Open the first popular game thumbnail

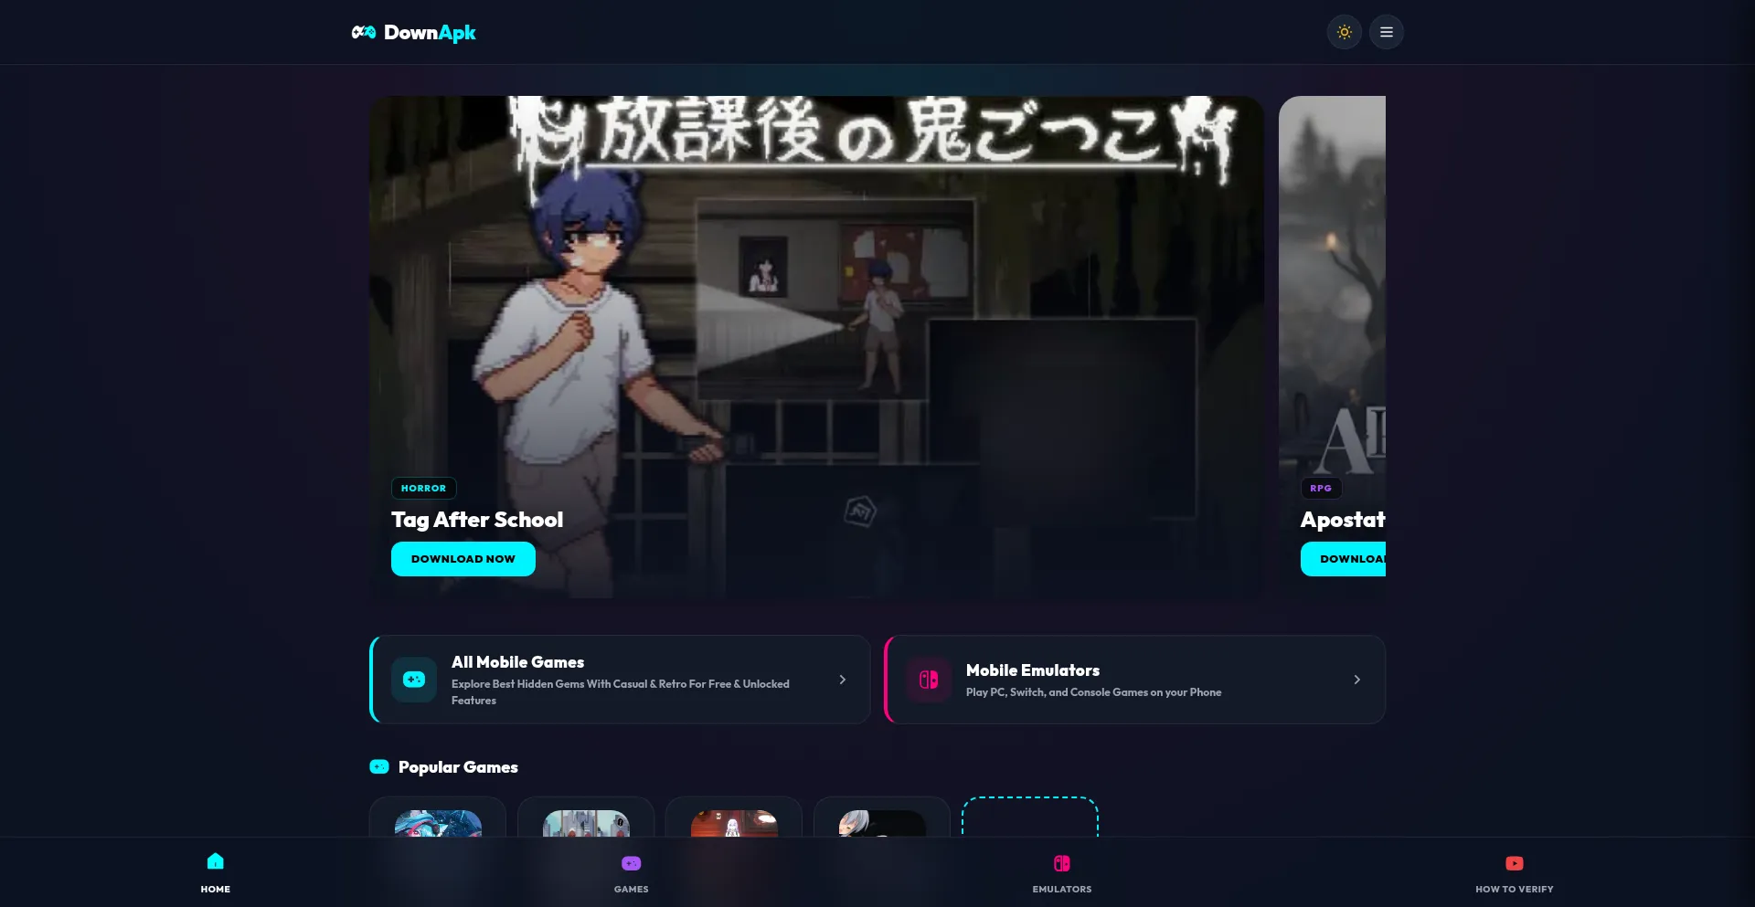[x=438, y=823]
